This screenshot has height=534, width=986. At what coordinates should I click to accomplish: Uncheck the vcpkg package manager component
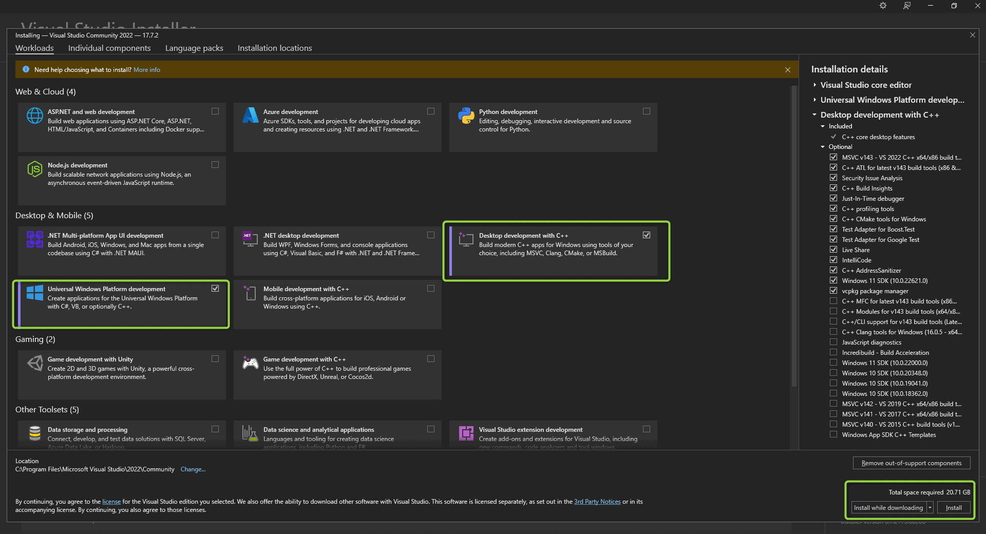coord(833,291)
